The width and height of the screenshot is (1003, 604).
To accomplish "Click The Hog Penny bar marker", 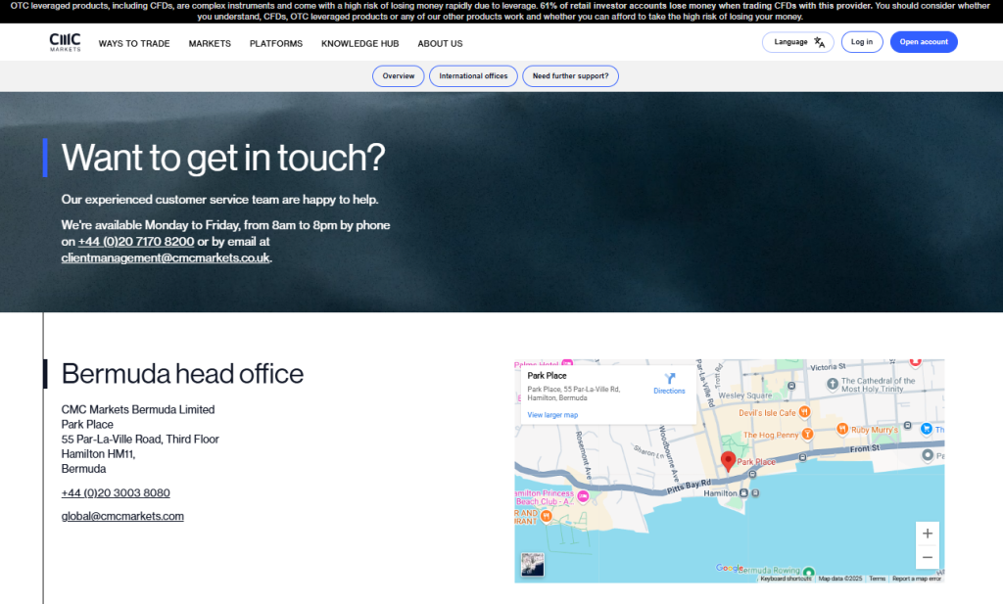I will [808, 434].
